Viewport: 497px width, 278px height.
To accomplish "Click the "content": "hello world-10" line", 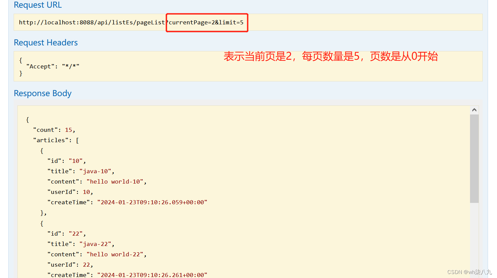I will [x=97, y=182].
